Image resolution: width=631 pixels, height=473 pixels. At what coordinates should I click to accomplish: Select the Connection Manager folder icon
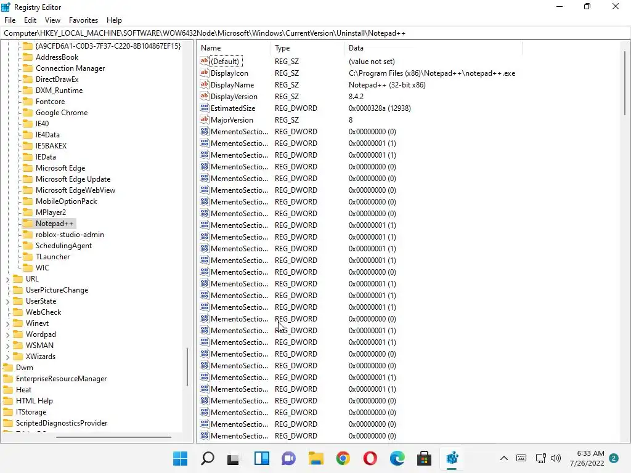27,68
